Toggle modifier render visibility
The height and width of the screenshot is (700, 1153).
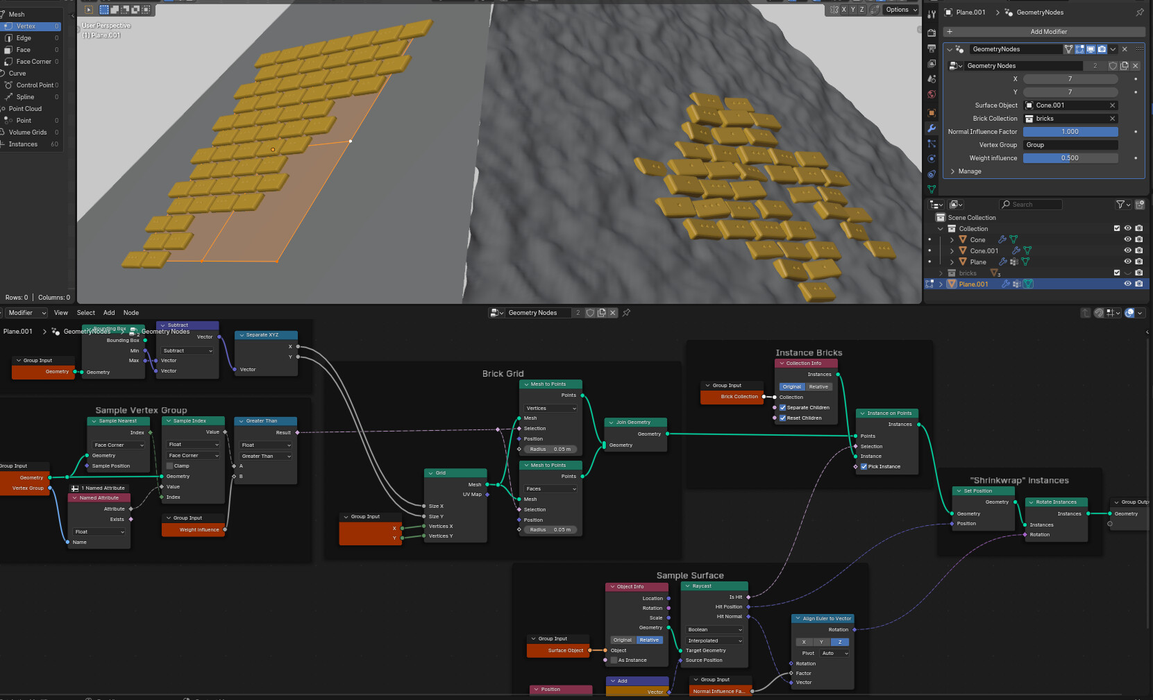(x=1102, y=49)
